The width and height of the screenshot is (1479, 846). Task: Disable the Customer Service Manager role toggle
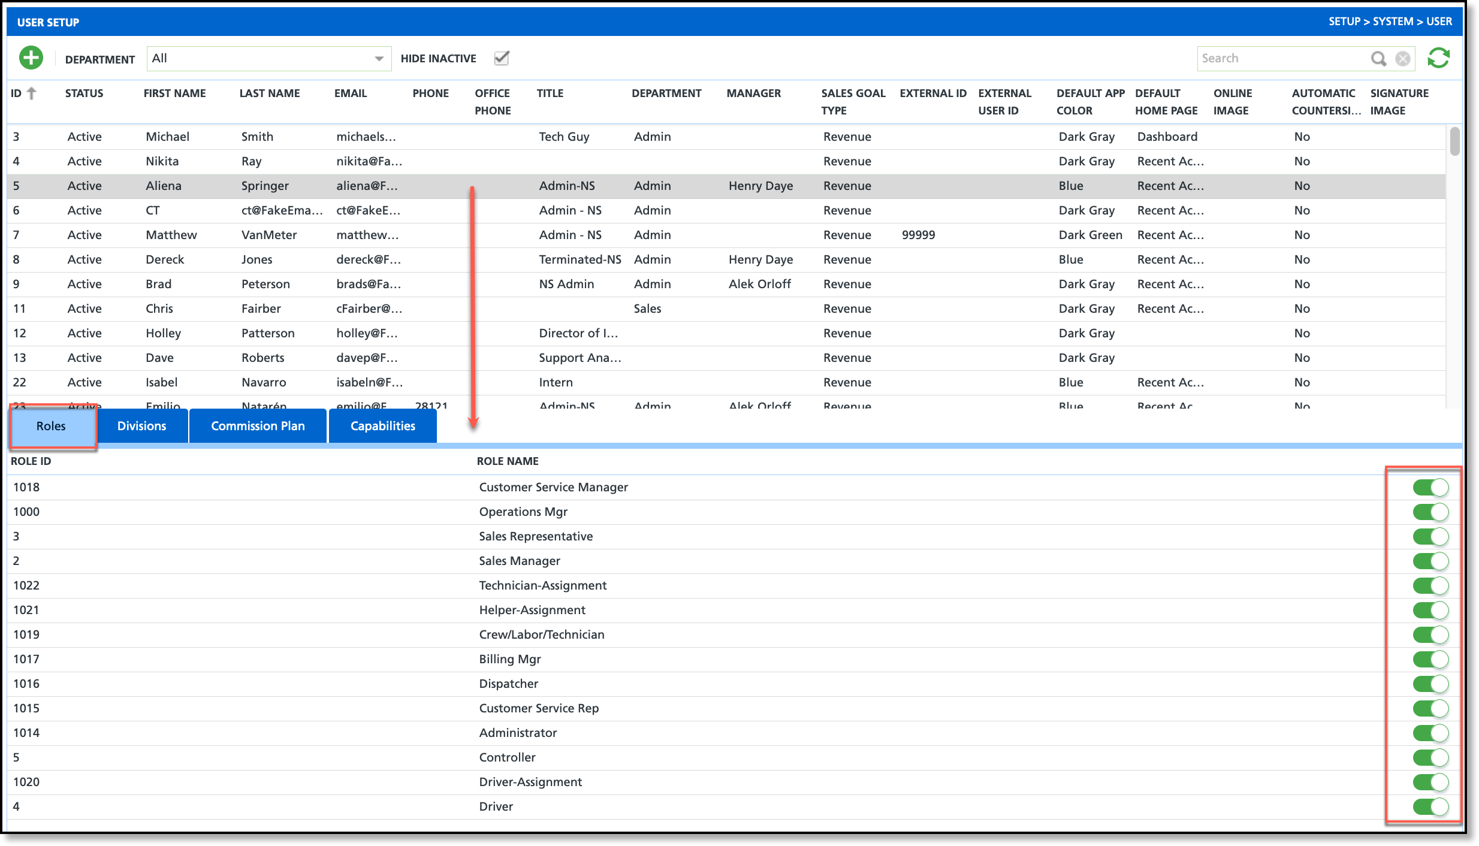[1430, 487]
